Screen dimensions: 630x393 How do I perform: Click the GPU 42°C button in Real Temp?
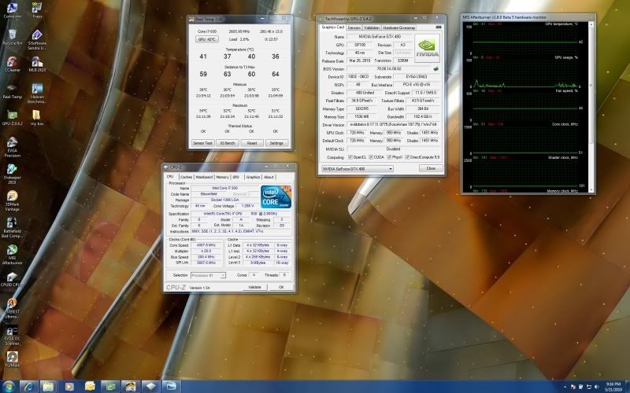point(207,39)
